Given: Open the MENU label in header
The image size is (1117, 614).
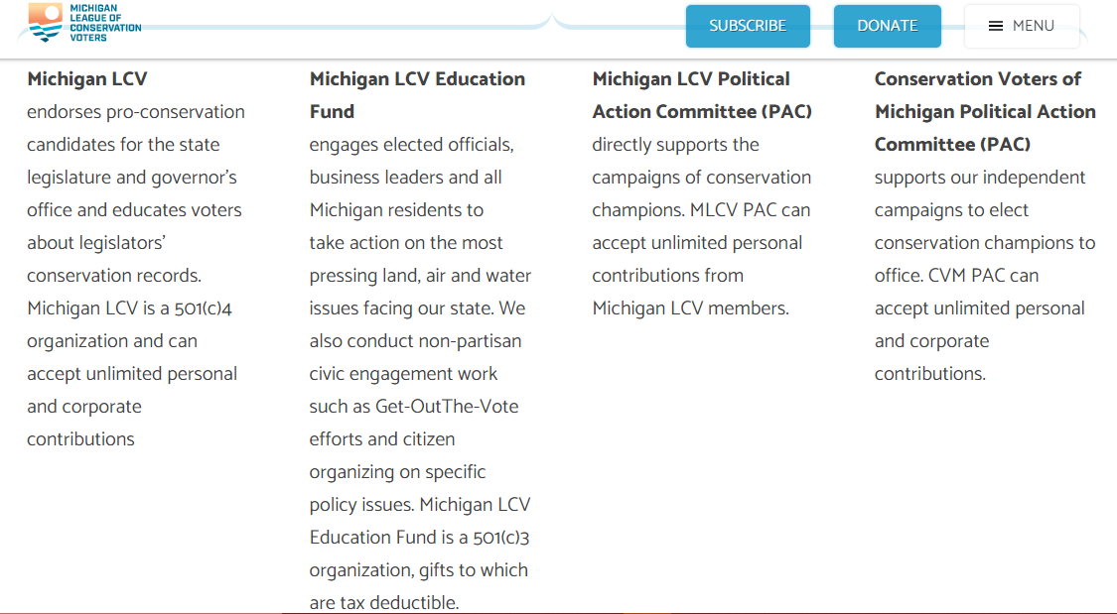Looking at the screenshot, I should pyautogui.click(x=1033, y=27).
